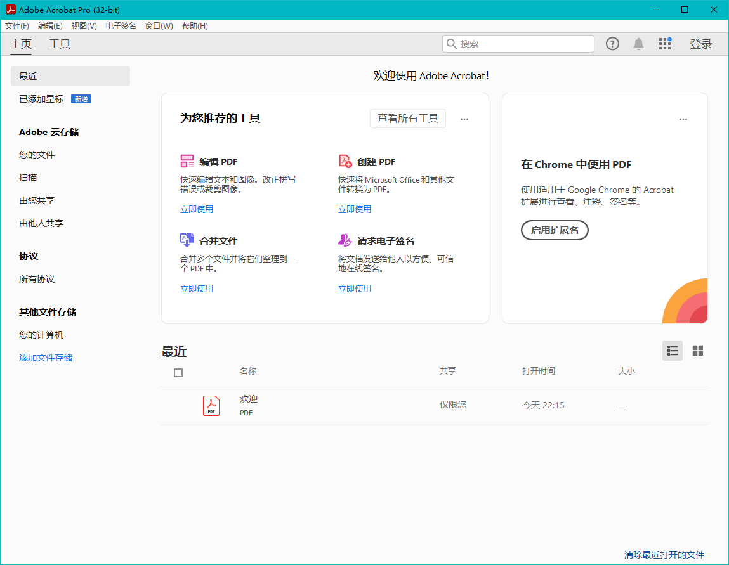This screenshot has width=729, height=565.
Task: Switch to list view icon
Action: 673,351
